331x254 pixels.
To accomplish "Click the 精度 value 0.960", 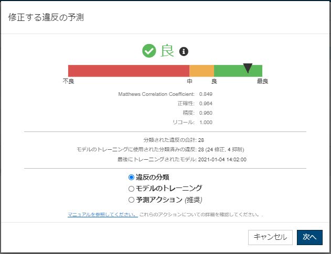I will (206, 113).
